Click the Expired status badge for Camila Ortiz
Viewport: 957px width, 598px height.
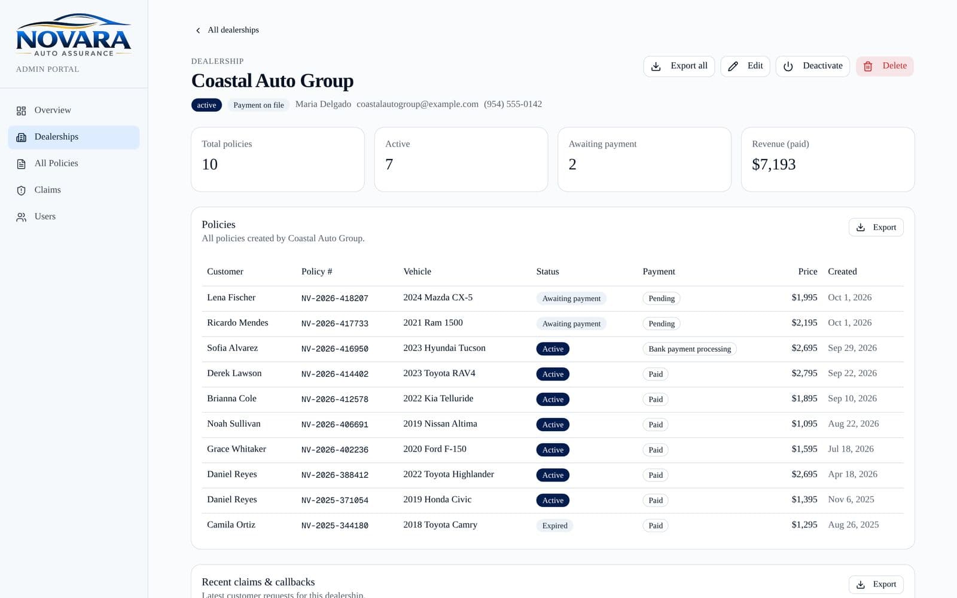point(554,526)
